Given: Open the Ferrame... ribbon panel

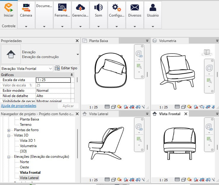Looking at the screenshot, I should point(62,15).
